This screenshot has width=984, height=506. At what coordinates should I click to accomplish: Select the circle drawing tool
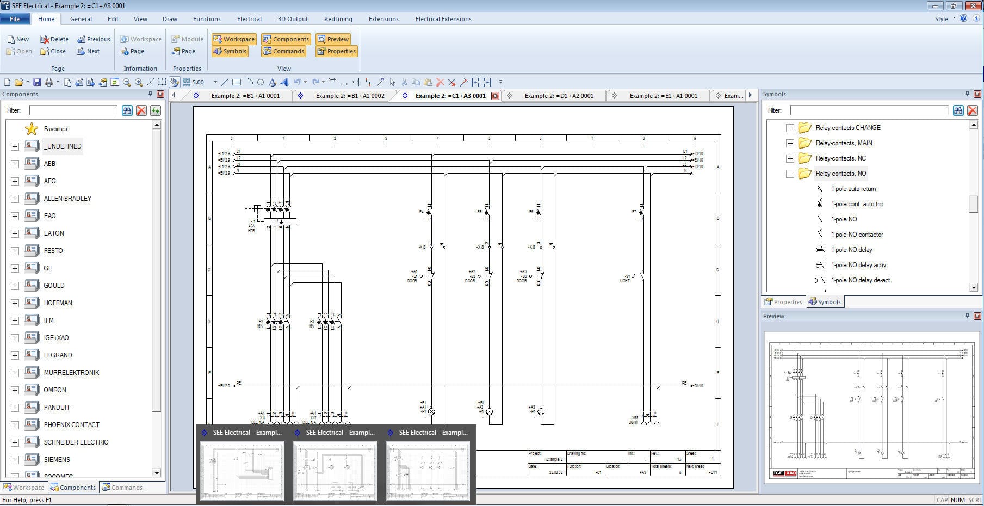[261, 82]
